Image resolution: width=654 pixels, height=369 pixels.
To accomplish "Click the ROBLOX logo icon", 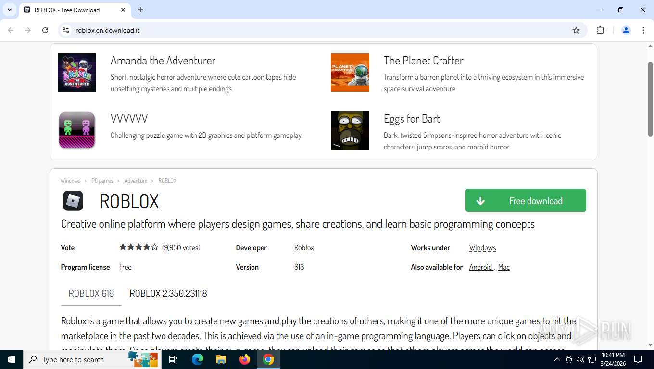I will point(73,201).
